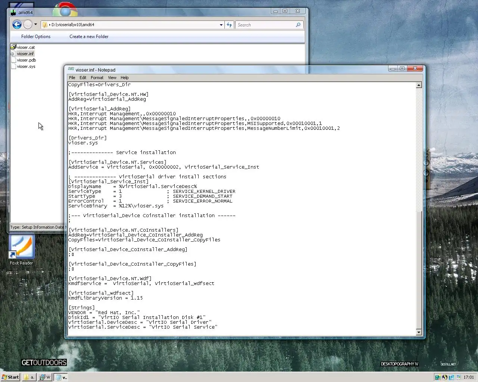Click the vioser.pdb file icon
The height and width of the screenshot is (382, 478).
pyautogui.click(x=13, y=60)
